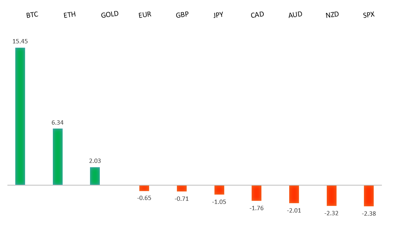Click the green GOLD bar

(x=95, y=176)
